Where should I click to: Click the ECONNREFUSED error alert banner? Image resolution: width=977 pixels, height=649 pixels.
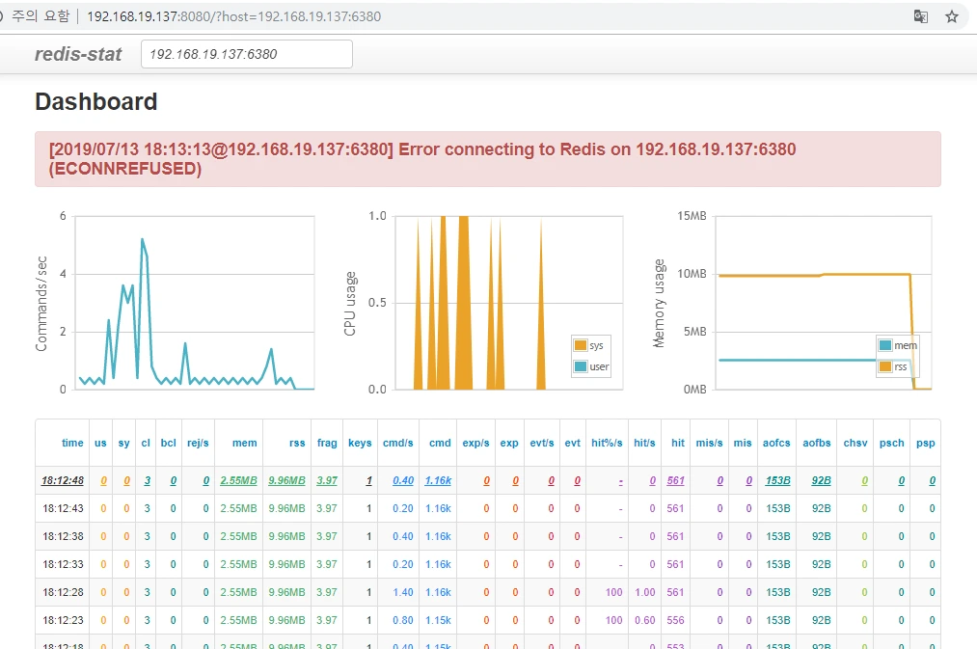488,159
